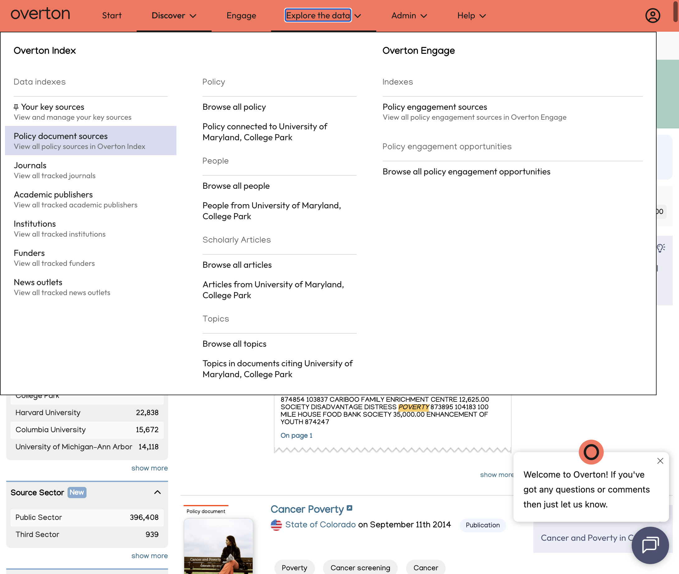Viewport: 679px width, 574px height.
Task: Open the Cancer Poverty document title
Action: (307, 509)
